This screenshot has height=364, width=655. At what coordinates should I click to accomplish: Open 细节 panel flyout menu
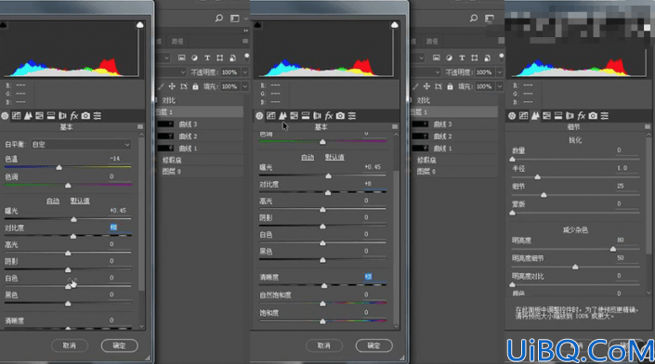click(x=648, y=126)
